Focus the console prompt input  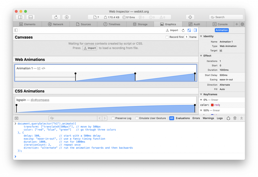click(x=129, y=157)
